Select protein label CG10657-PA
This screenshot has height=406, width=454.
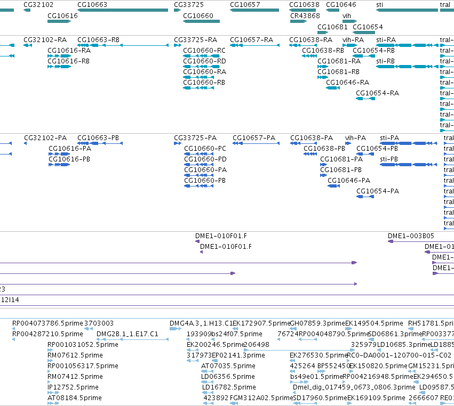coord(254,137)
